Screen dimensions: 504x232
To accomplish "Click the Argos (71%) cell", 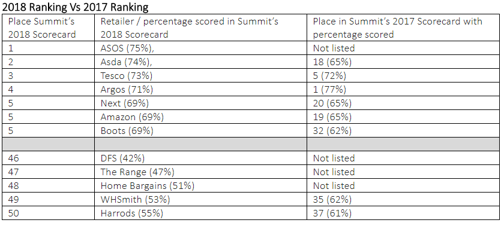I will point(200,89).
